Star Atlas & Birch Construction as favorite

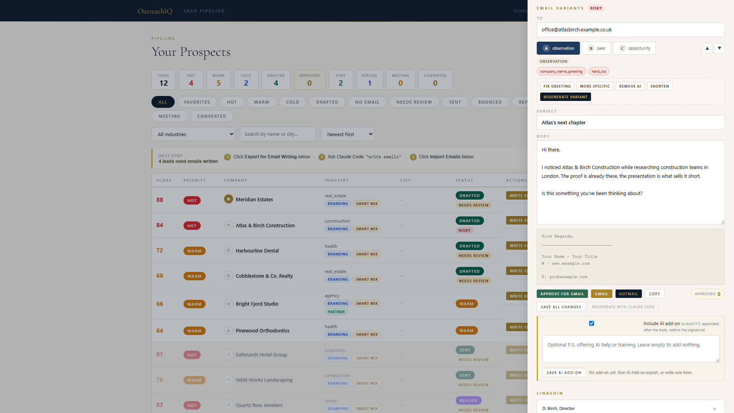tap(228, 225)
